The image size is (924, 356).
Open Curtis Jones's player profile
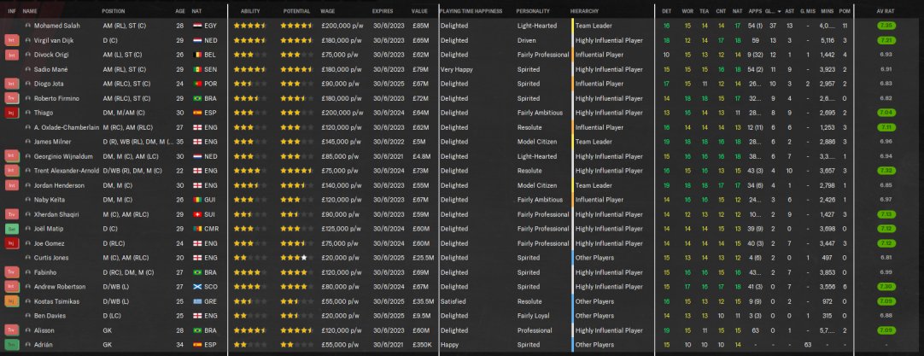tap(51, 258)
